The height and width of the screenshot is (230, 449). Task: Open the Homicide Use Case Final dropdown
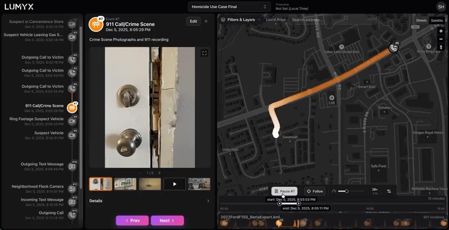(229, 7)
